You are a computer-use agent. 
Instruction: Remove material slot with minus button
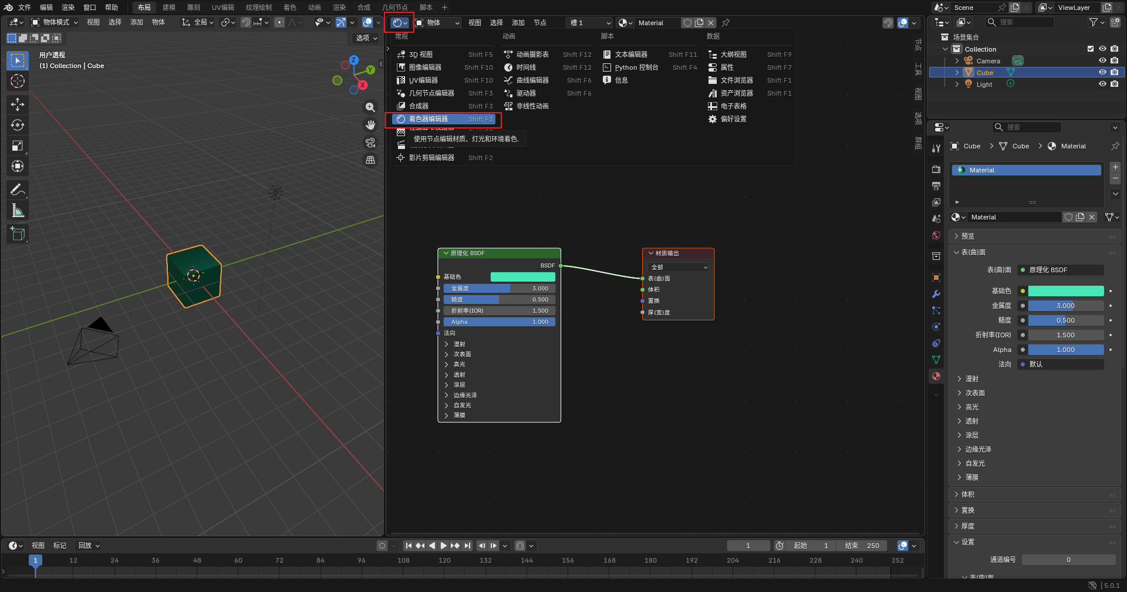click(x=1116, y=178)
